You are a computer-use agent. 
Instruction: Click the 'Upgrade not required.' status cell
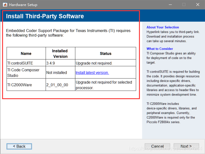(106, 63)
